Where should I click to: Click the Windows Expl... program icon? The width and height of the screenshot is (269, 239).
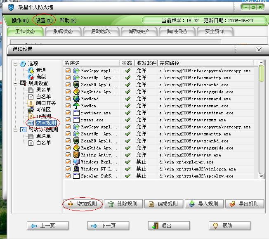pos(76,162)
